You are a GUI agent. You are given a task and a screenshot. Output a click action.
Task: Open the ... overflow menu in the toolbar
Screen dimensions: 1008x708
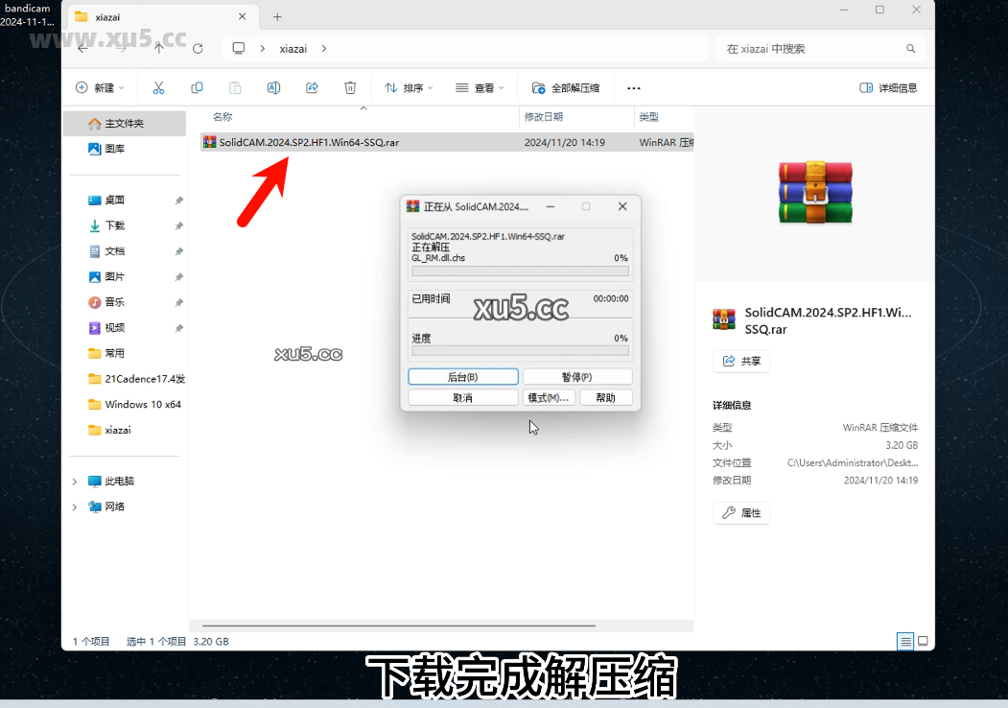pos(633,86)
